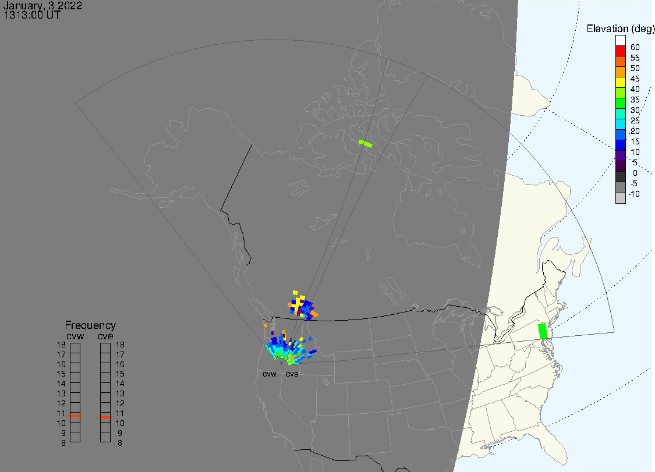Click the elevation legend label '25'

[x=635, y=120]
